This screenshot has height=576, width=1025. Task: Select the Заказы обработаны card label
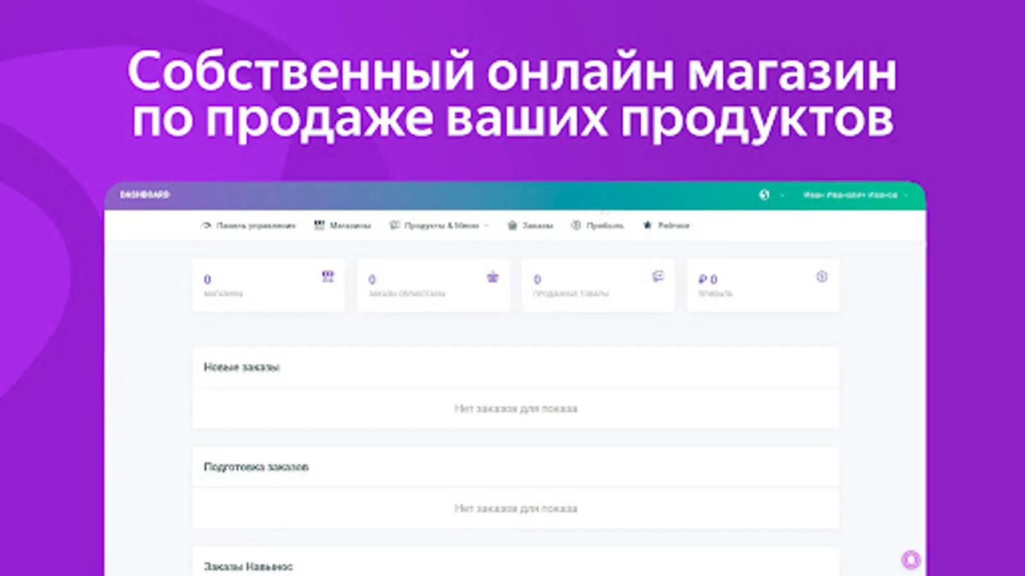point(407,294)
